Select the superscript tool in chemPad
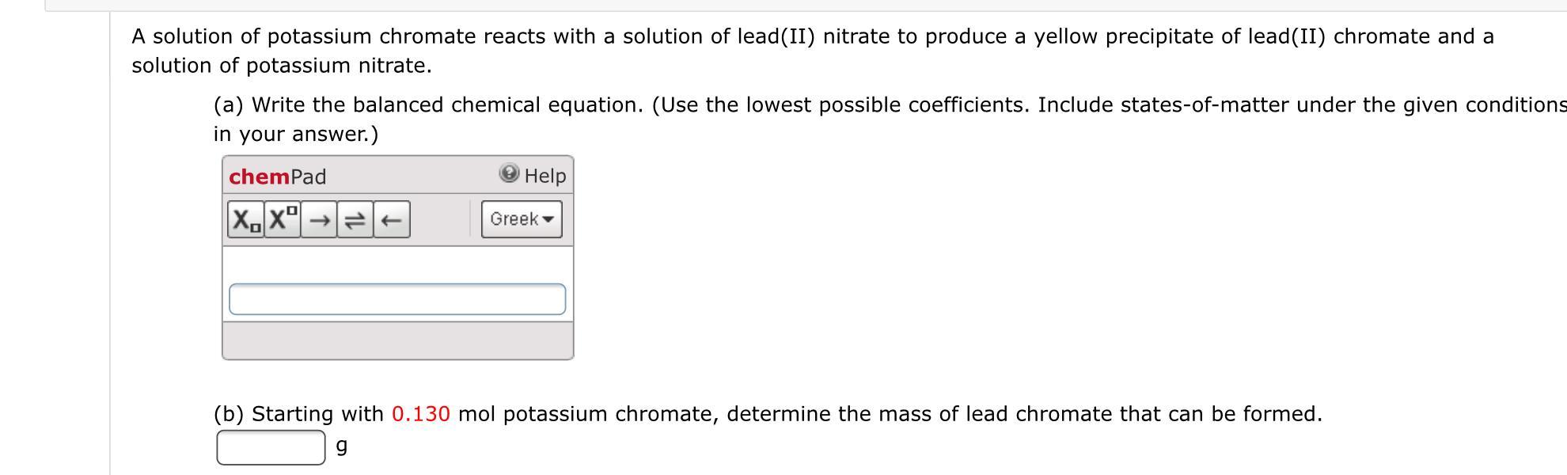This screenshot has height=475, width=1567. 282,220
